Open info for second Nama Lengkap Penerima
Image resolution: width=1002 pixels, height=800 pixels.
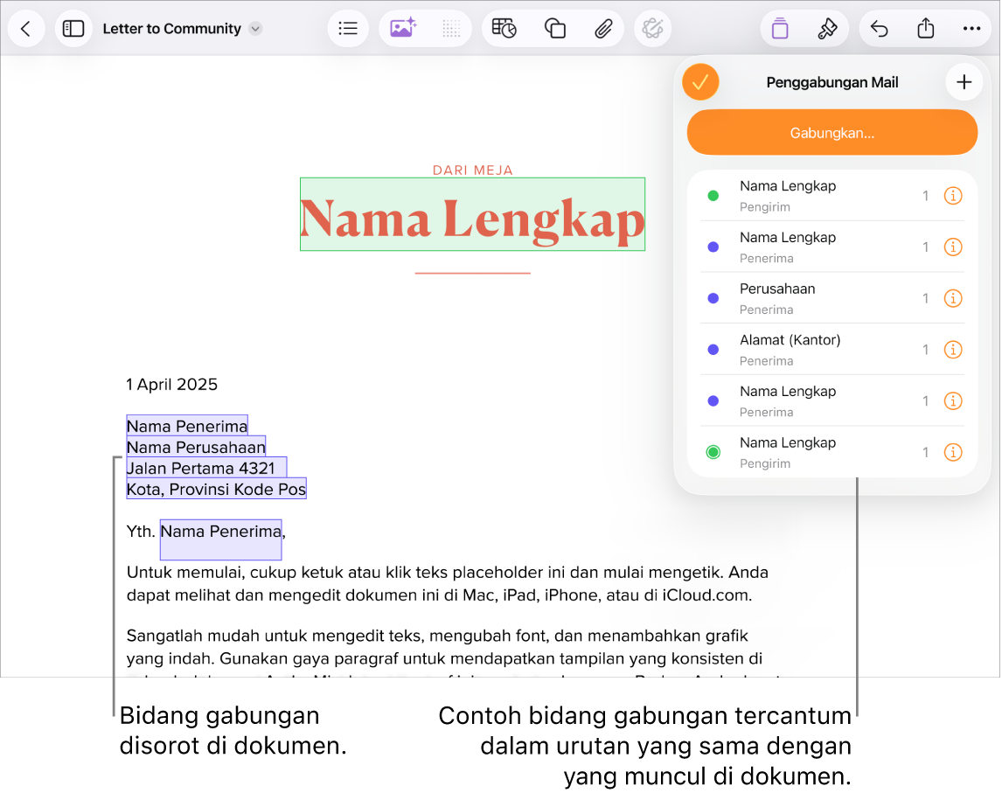(x=953, y=400)
